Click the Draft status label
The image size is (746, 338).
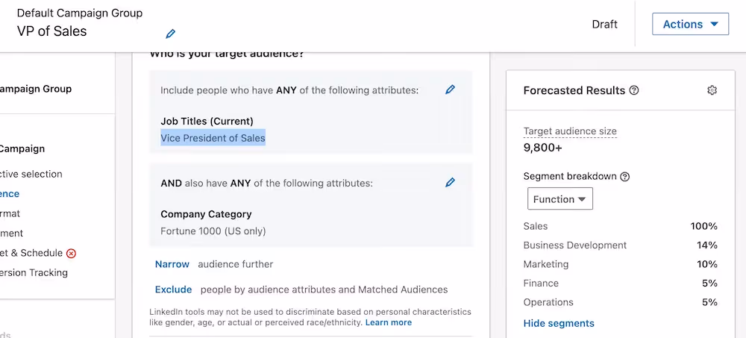click(605, 25)
